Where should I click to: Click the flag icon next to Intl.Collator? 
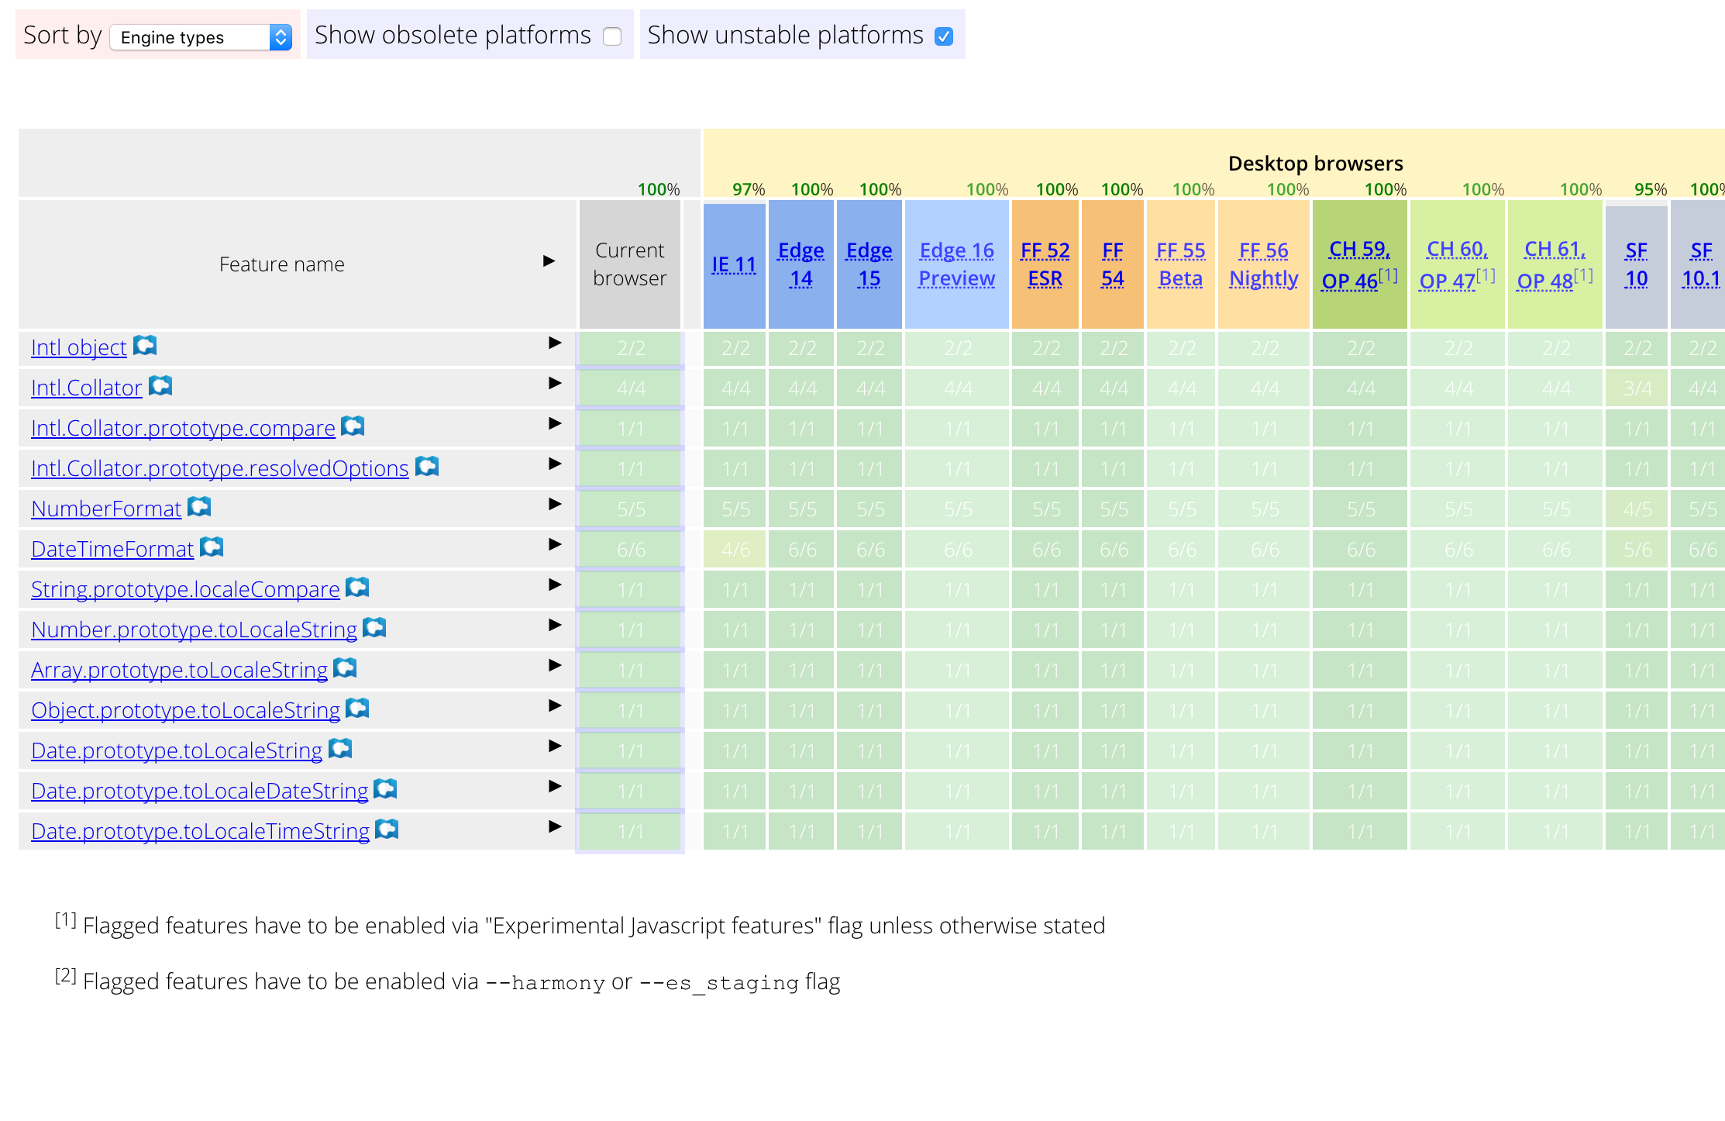160,386
